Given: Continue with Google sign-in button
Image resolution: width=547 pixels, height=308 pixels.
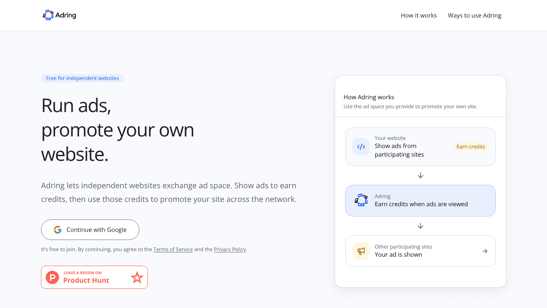Looking at the screenshot, I should [x=90, y=230].
